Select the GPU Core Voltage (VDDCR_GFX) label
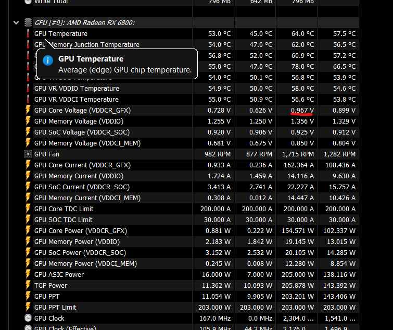 coord(82,111)
